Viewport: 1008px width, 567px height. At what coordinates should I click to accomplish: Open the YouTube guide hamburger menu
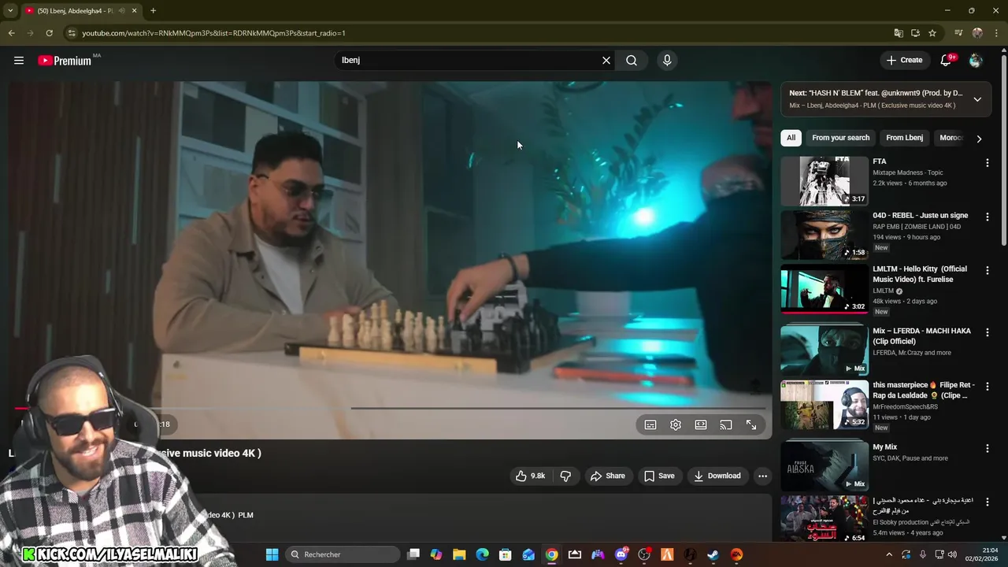[x=19, y=61]
